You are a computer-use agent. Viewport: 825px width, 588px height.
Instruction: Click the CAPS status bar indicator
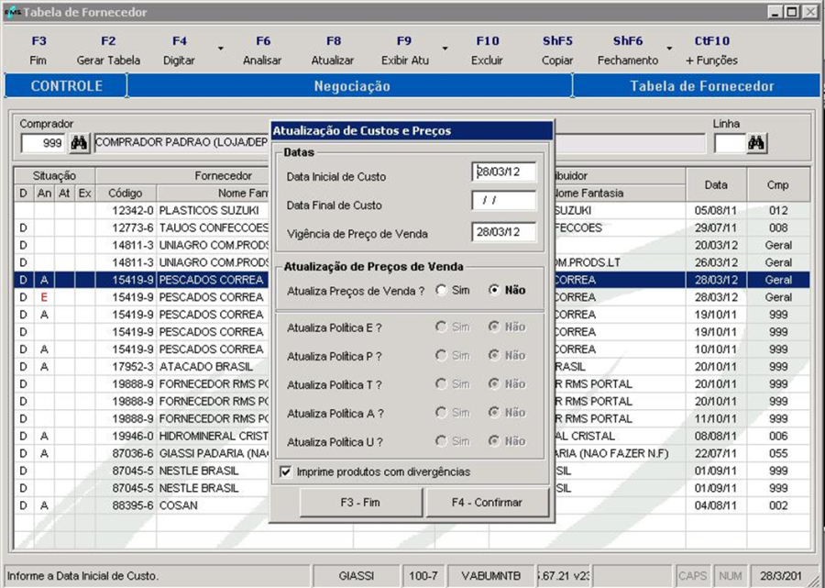(x=693, y=576)
